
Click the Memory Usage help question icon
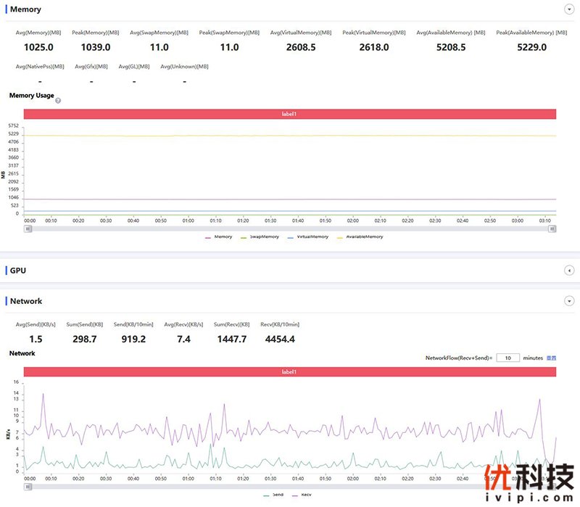[x=58, y=101]
